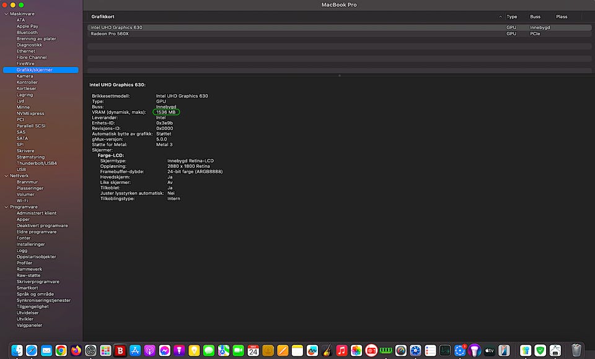Click the 1536 MB VRAM value
Viewport: 595px width, 359px height.
[x=166, y=112]
